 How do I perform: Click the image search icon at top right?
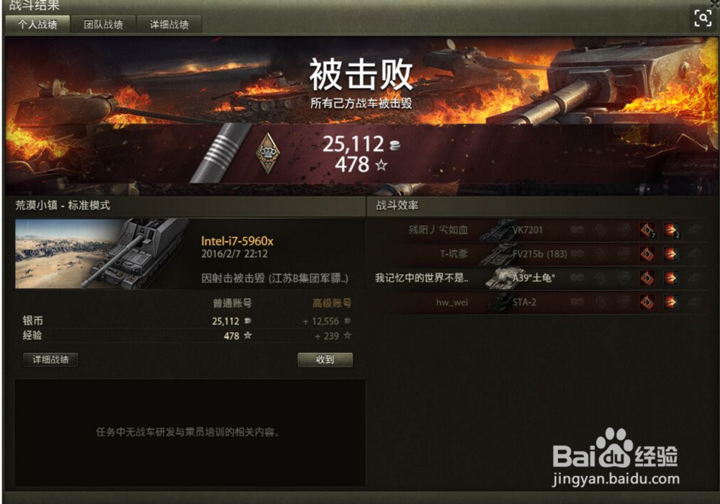click(x=703, y=19)
